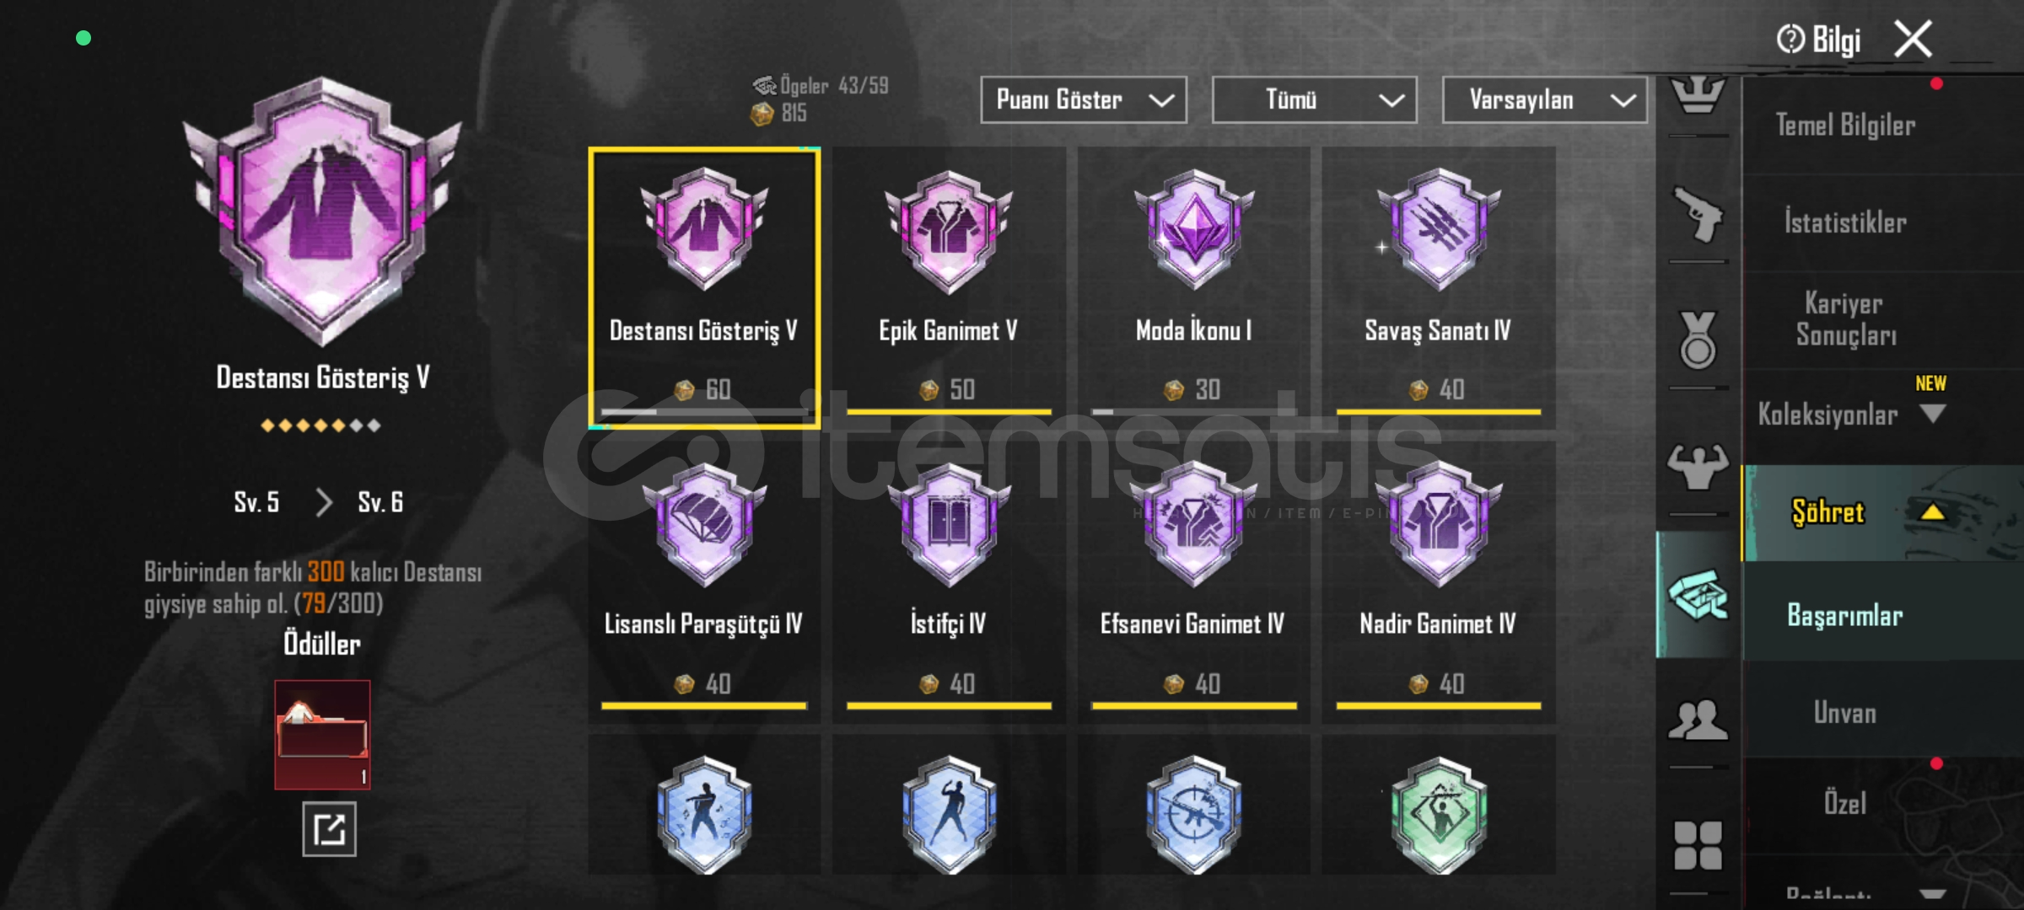This screenshot has height=910, width=2024.
Task: Expand the Koleksiyonlar section arrow
Action: click(x=1932, y=414)
